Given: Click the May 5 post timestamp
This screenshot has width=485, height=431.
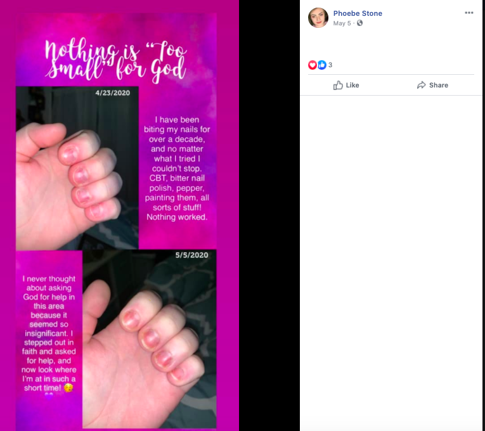Looking at the screenshot, I should pos(342,23).
